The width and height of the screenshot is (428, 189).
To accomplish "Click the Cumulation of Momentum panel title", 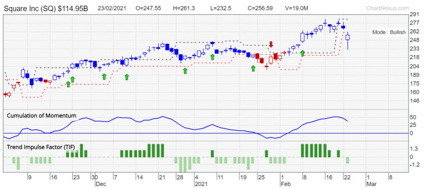I will [41, 116].
